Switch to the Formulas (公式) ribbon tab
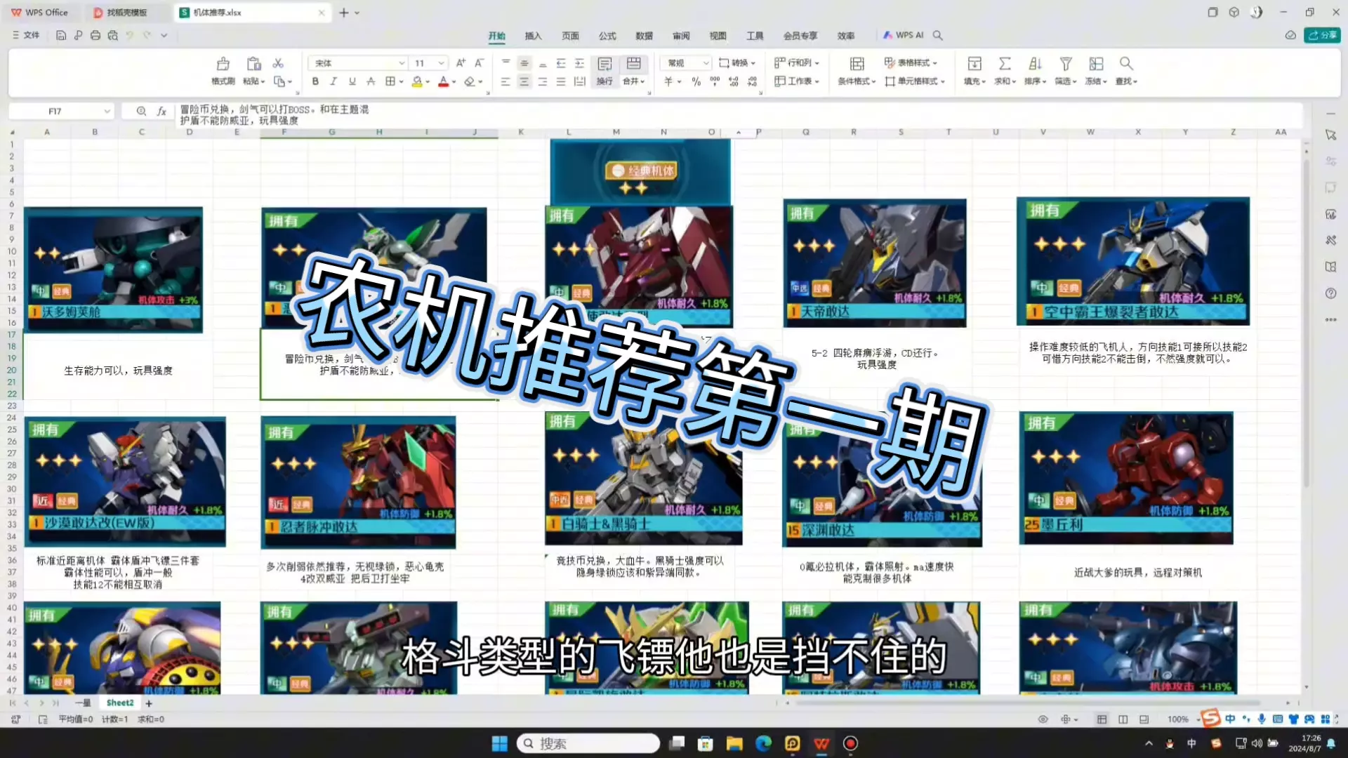This screenshot has height=758, width=1348. (607, 36)
